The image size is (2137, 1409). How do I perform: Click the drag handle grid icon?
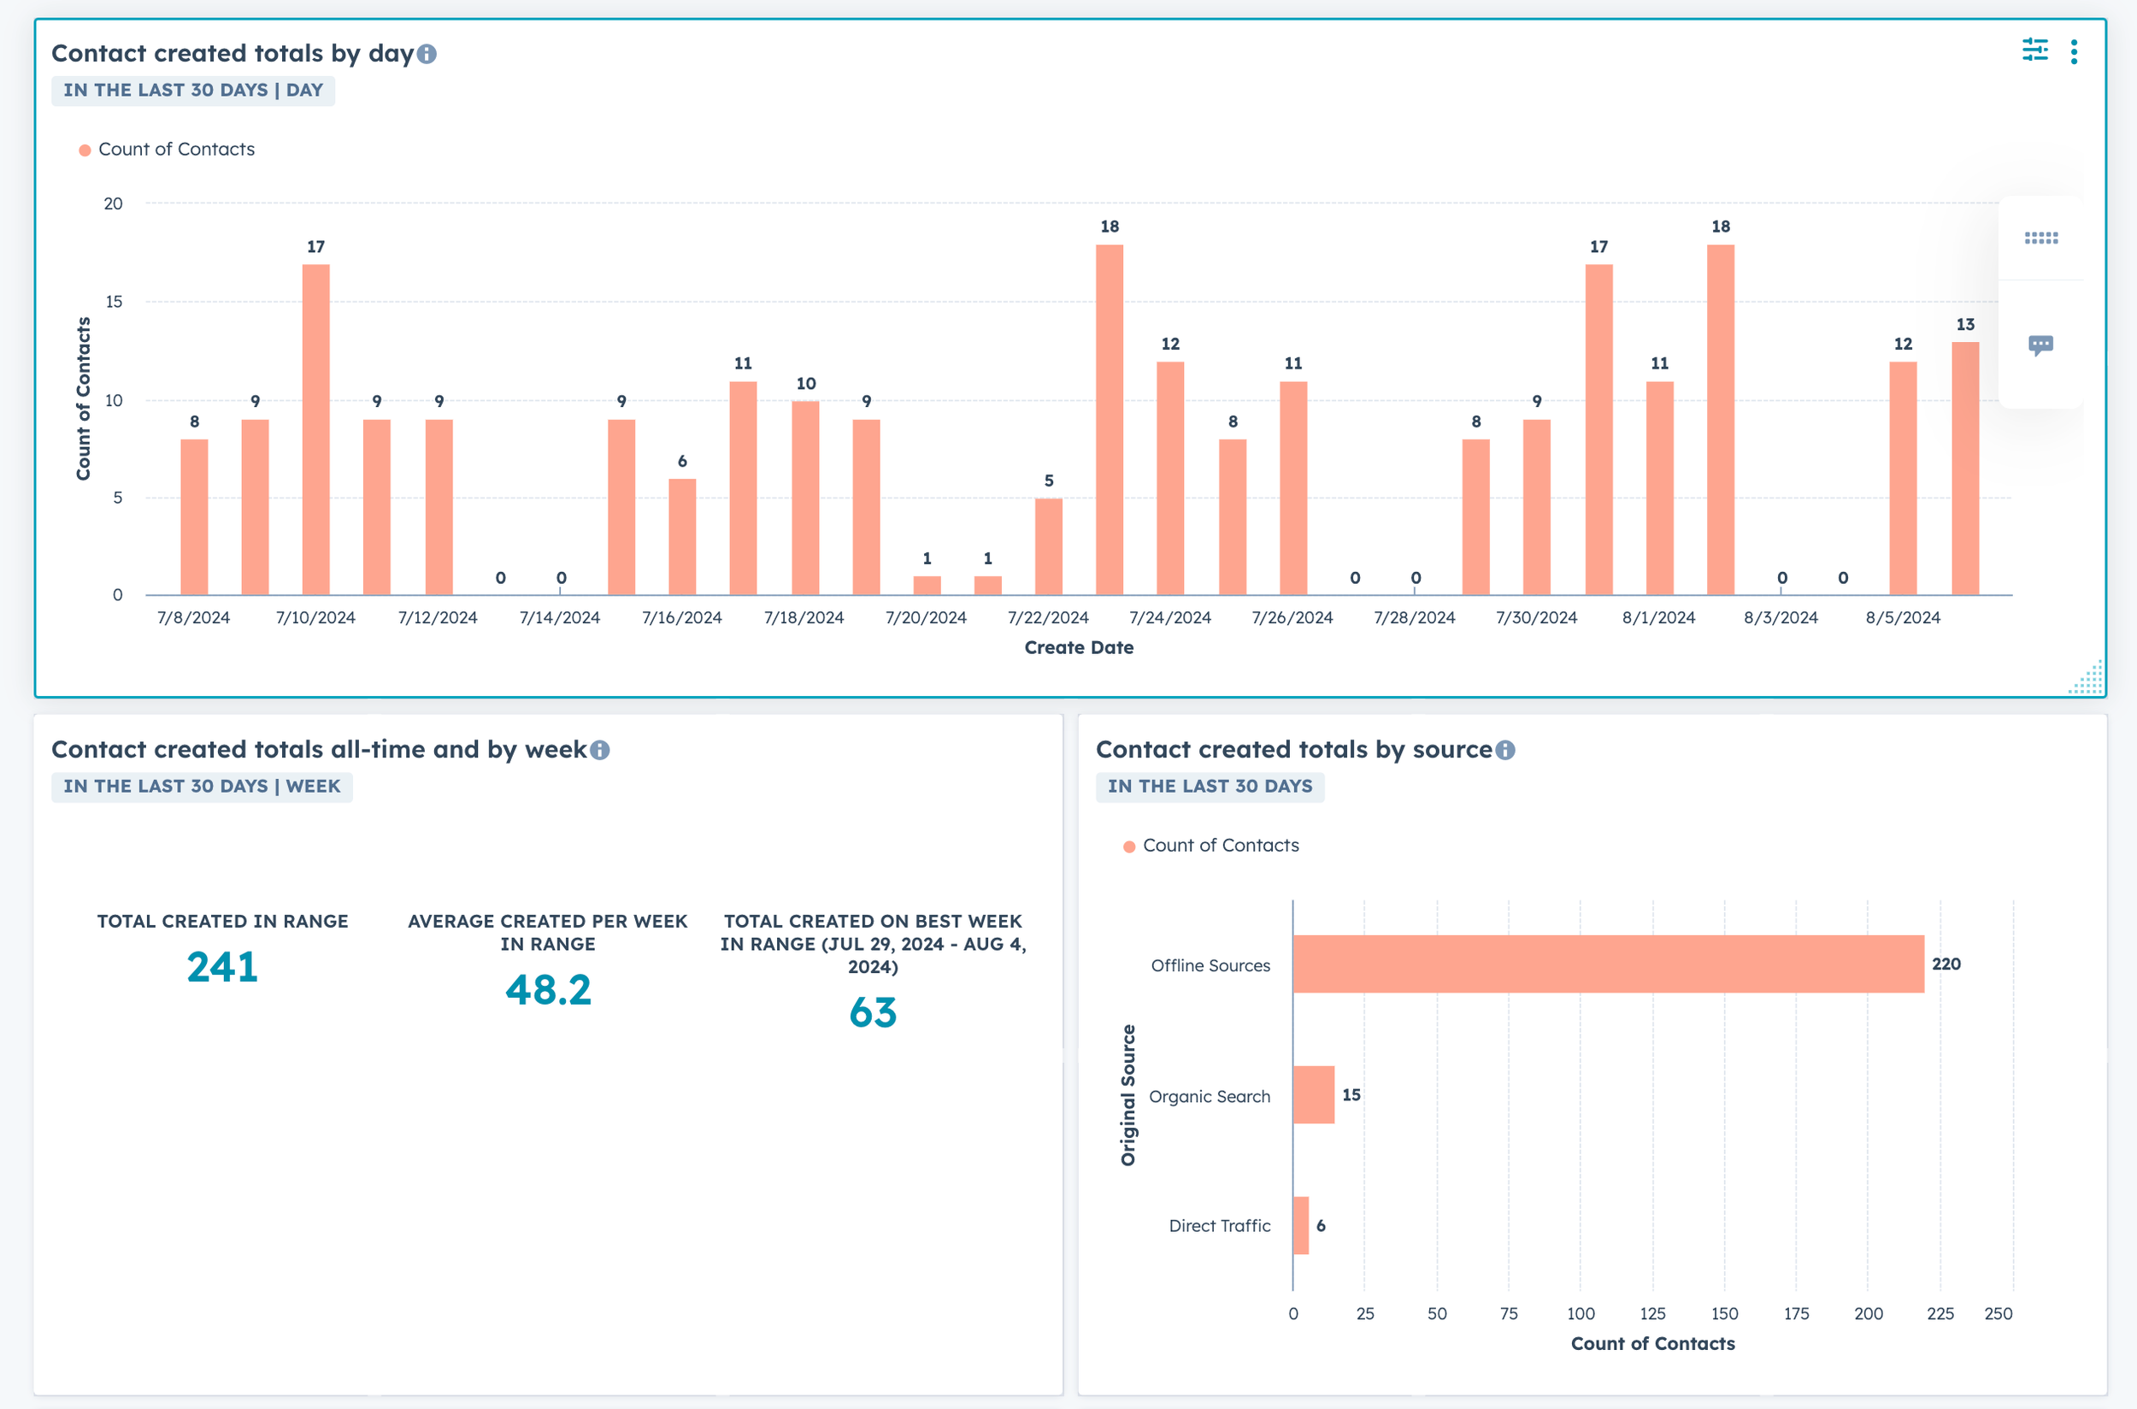click(2040, 239)
